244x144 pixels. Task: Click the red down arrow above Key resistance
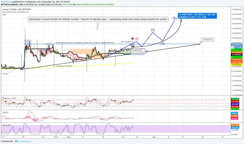coord(132,38)
